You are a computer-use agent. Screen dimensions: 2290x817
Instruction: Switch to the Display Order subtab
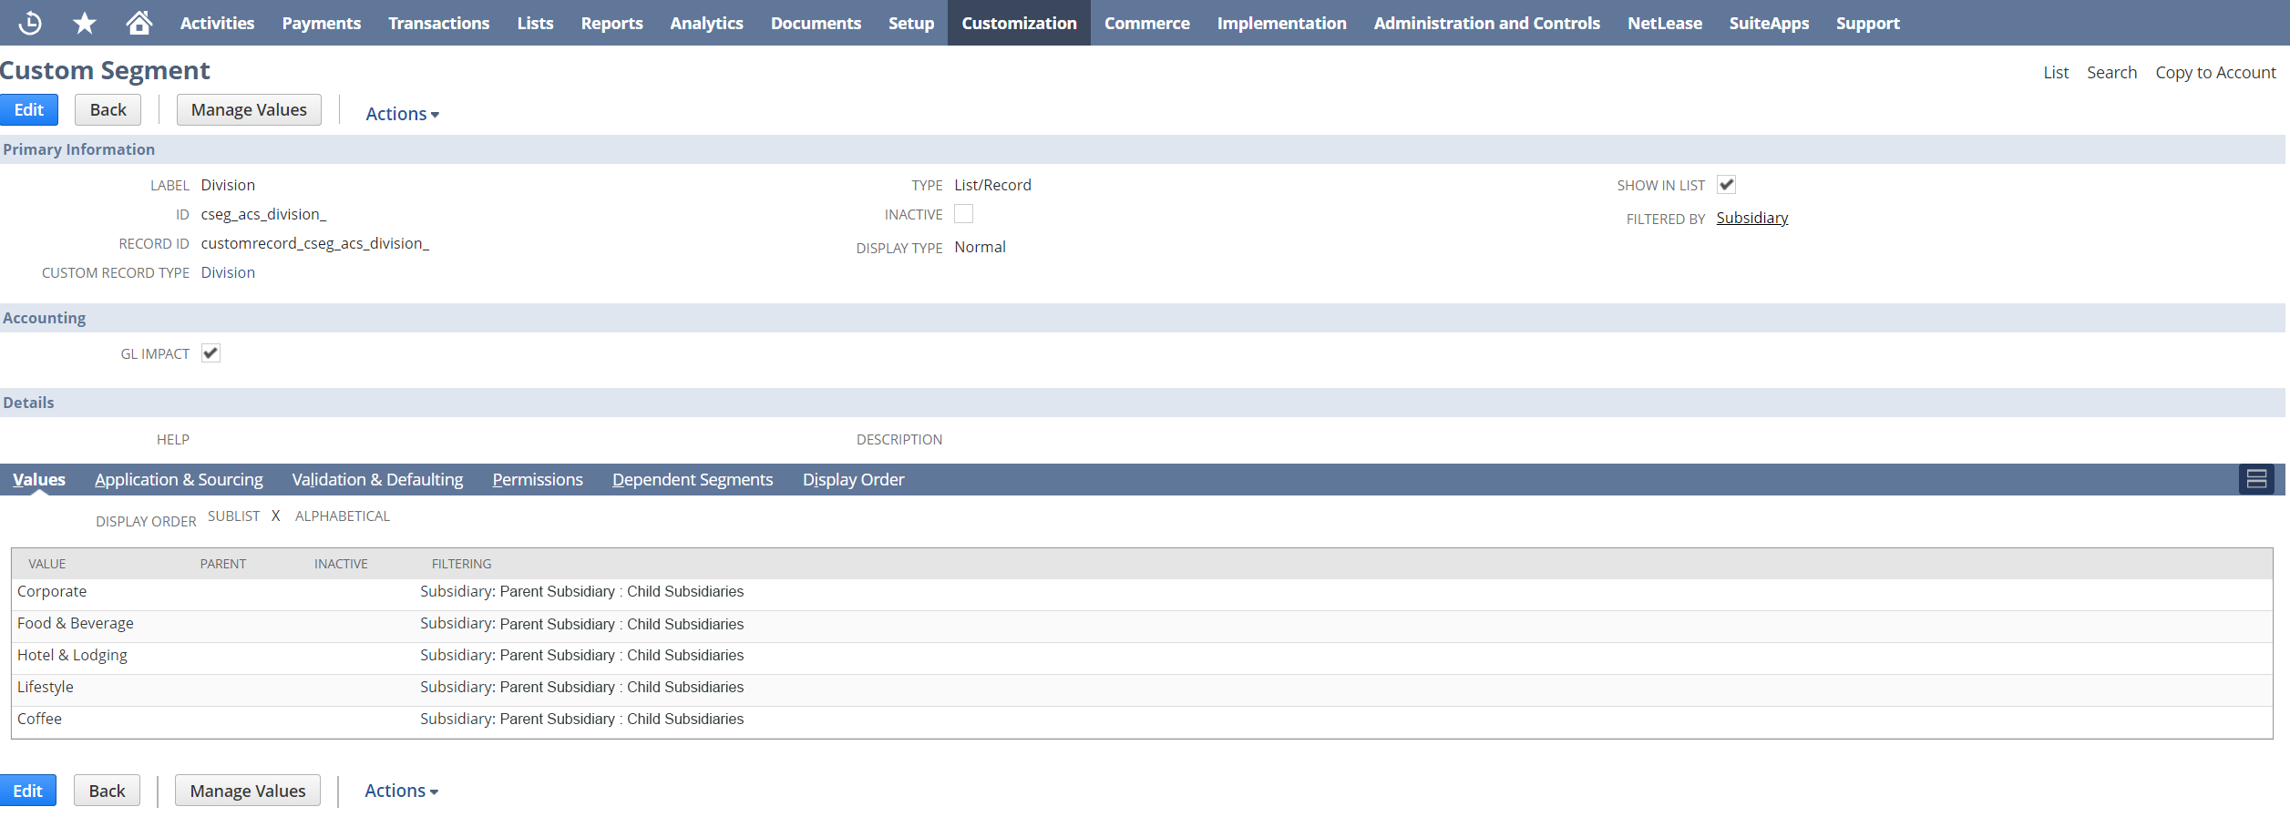(854, 479)
